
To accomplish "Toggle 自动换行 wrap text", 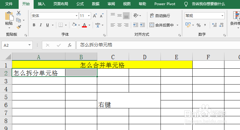I will [160, 16].
